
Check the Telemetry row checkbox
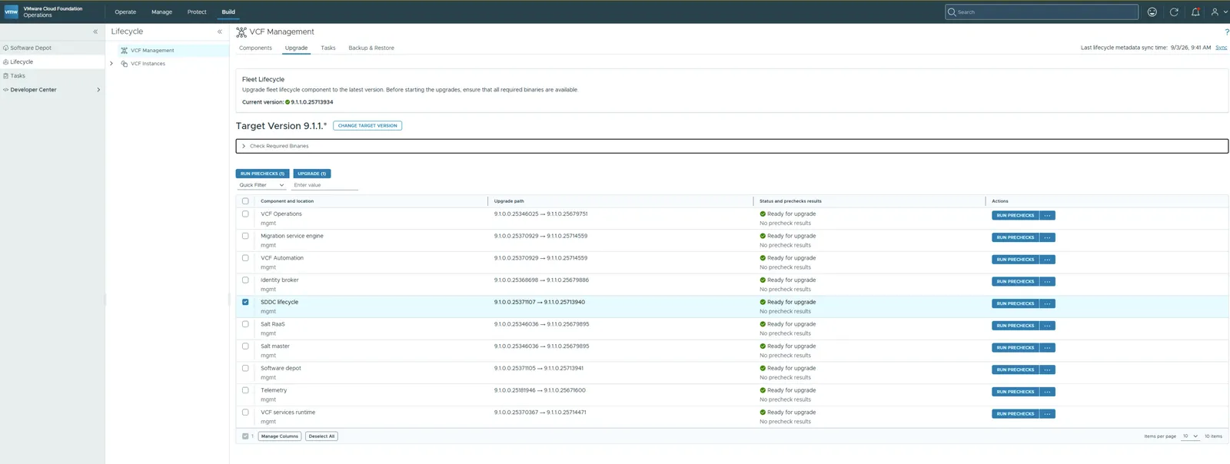coord(245,390)
